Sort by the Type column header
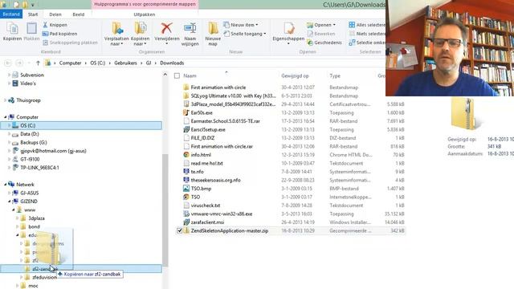The image size is (514, 289). (335, 76)
